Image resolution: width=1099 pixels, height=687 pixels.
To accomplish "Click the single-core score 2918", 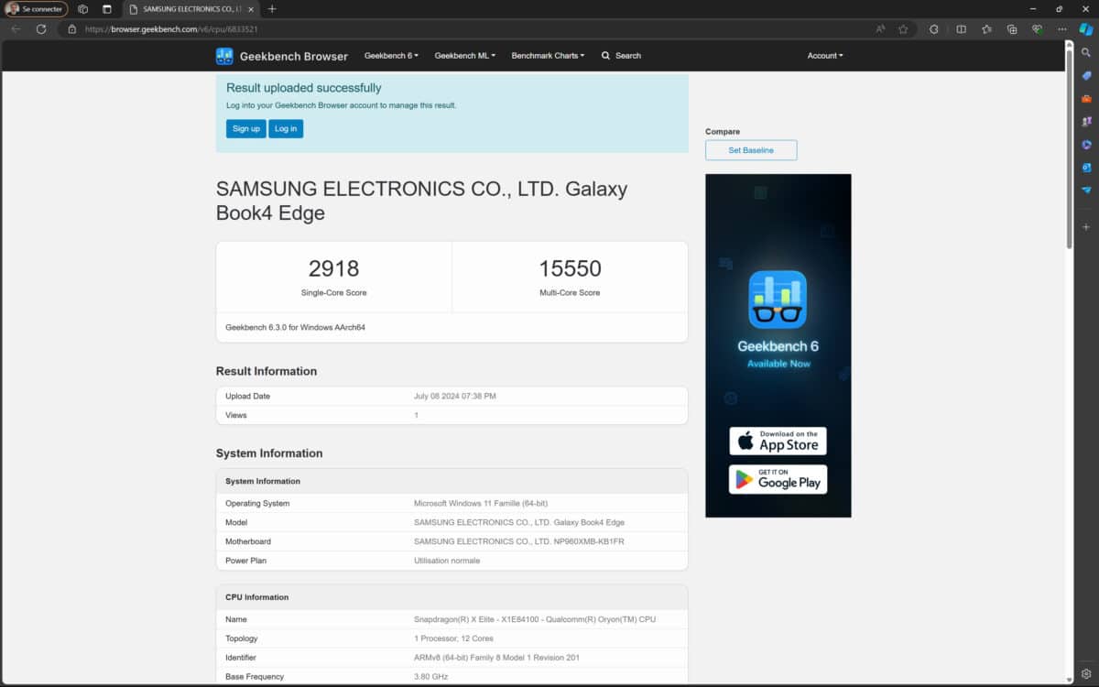I will point(333,268).
